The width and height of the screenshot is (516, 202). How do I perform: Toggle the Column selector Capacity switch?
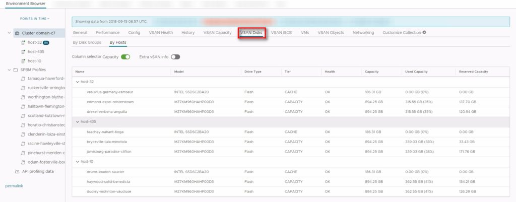125,57
